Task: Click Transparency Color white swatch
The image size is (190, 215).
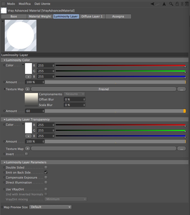Action: point(28,128)
